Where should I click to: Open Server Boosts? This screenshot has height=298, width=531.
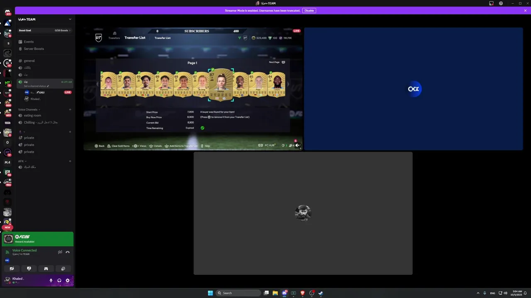45,49
